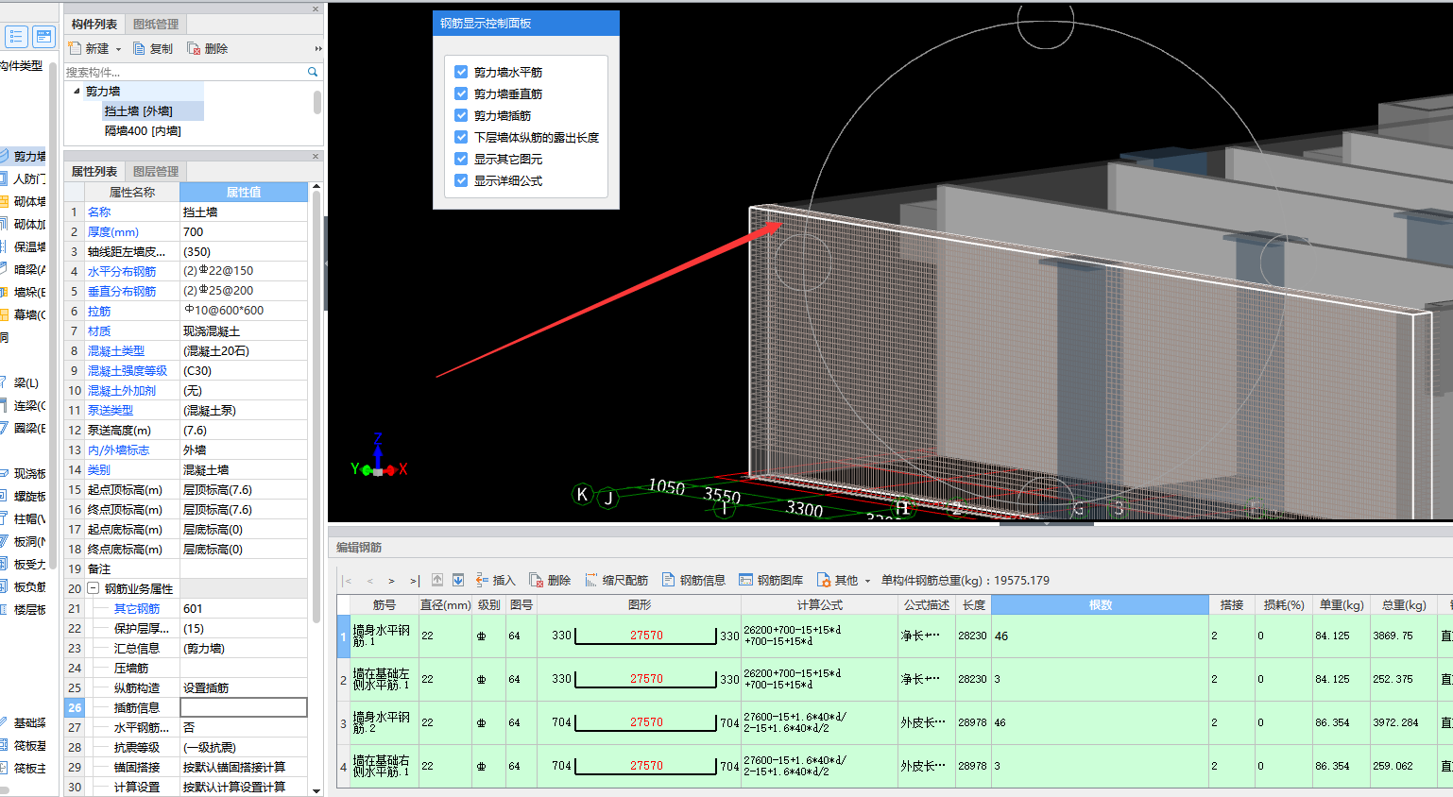The image size is (1453, 797).
Task: Click the 插筋信息 value input field
Action: pos(244,707)
